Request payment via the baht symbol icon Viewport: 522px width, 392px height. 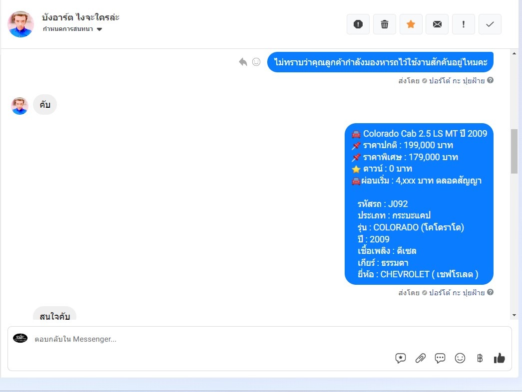tap(480, 358)
